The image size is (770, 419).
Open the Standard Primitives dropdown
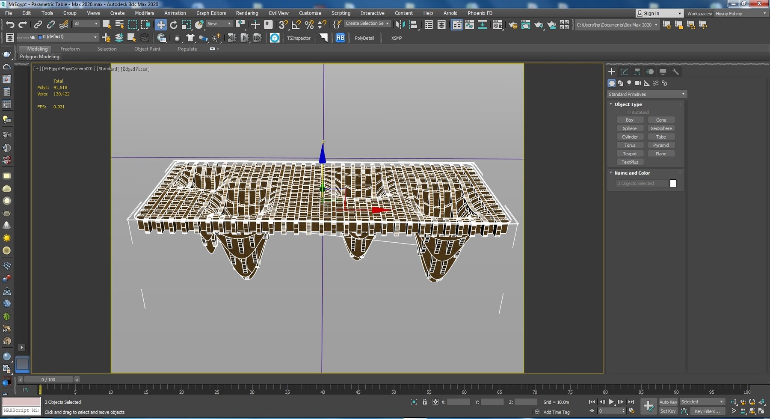point(646,94)
